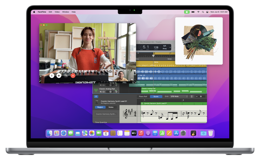Mute the microphone in the FaceTime call
The width and height of the screenshot is (260, 160).
pyautogui.click(x=52, y=75)
